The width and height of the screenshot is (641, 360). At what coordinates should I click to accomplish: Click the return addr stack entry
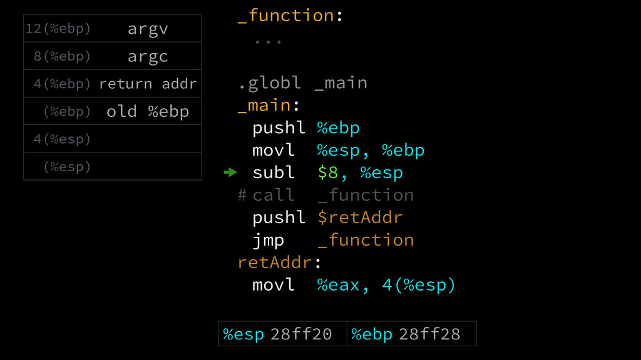pyautogui.click(x=113, y=84)
